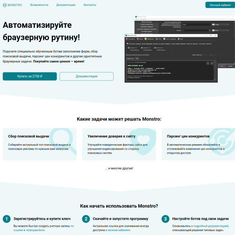Click the target icon on the price parsing card
The width and height of the screenshot is (235, 235).
(x=222, y=142)
